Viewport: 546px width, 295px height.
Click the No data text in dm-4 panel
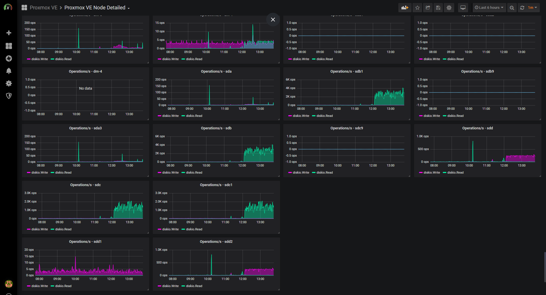click(x=86, y=88)
